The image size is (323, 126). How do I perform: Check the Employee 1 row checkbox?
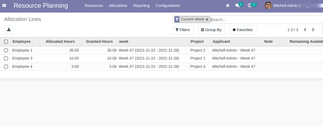[6, 50]
